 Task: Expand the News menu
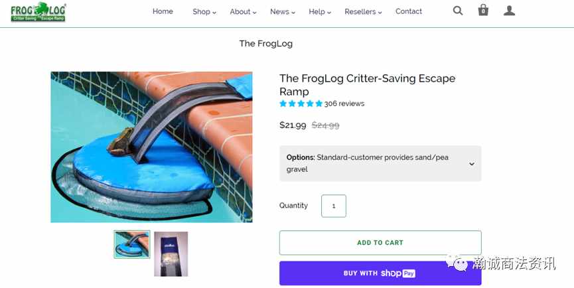point(282,12)
